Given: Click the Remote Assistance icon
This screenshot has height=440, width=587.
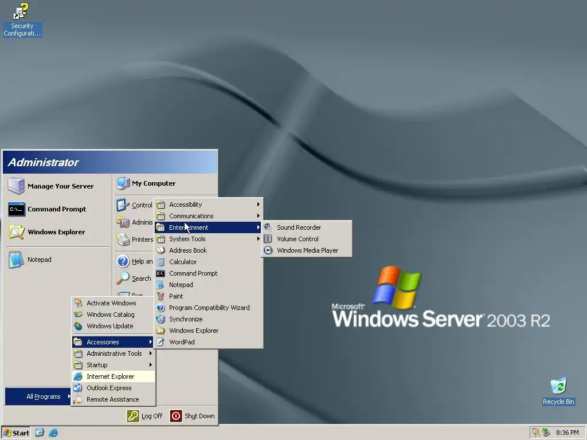Looking at the screenshot, I should pyautogui.click(x=78, y=399).
